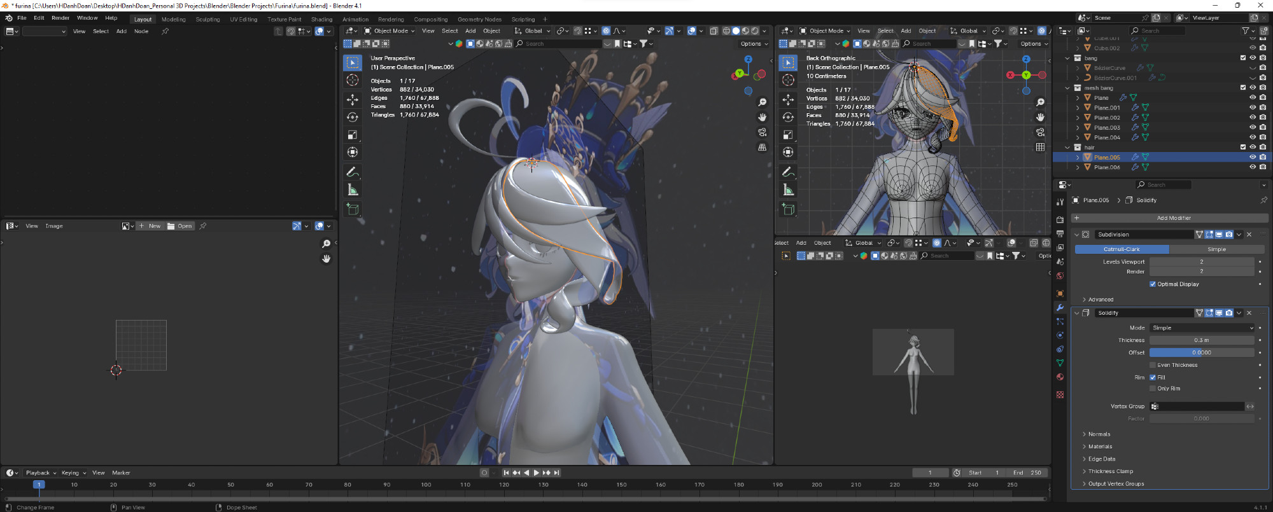The image size is (1273, 512).
Task: Expand the Normals section of Solidify
Action: (1099, 434)
